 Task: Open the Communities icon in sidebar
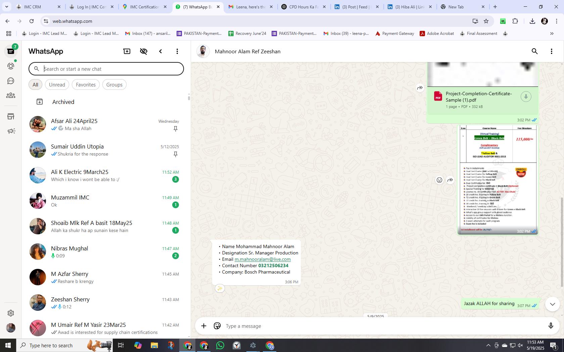[11, 96]
